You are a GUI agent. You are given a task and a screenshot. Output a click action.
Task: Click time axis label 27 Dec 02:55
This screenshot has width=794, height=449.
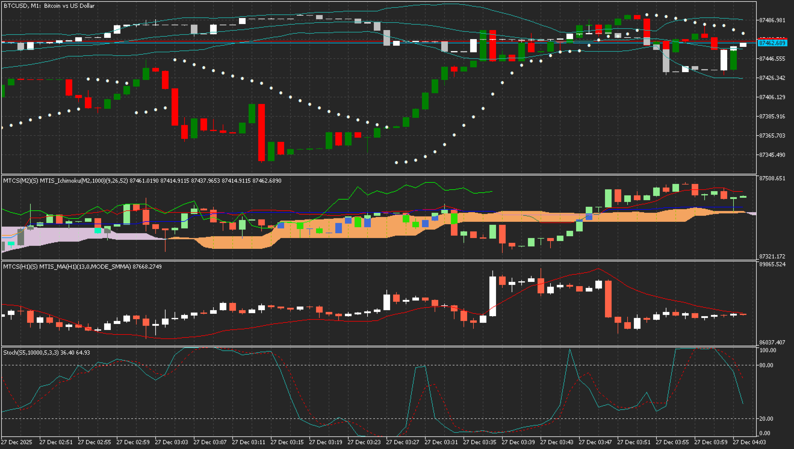(95, 442)
